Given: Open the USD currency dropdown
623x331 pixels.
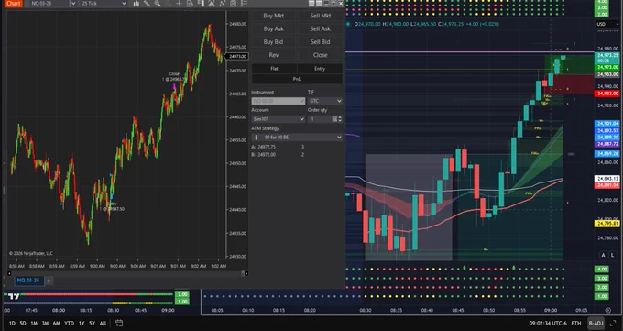Looking at the screenshot, I should coord(607,24).
